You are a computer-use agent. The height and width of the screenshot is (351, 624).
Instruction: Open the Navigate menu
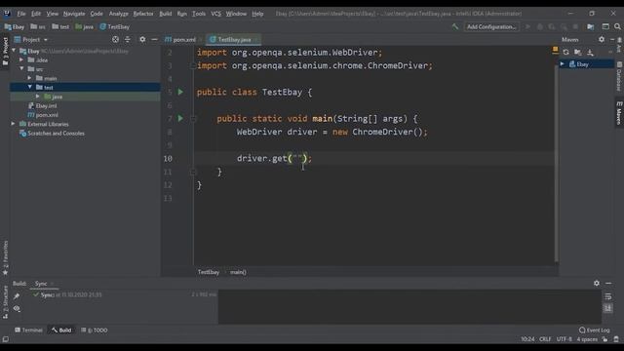[x=74, y=14]
